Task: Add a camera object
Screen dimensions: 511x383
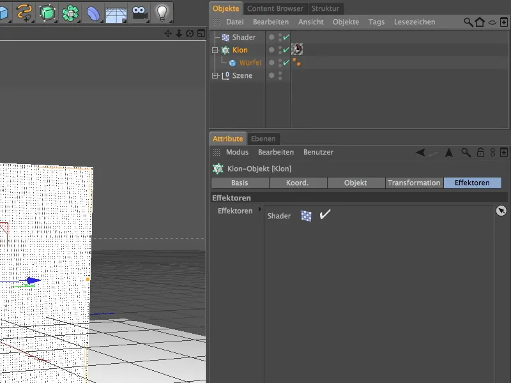Action: coord(140,13)
